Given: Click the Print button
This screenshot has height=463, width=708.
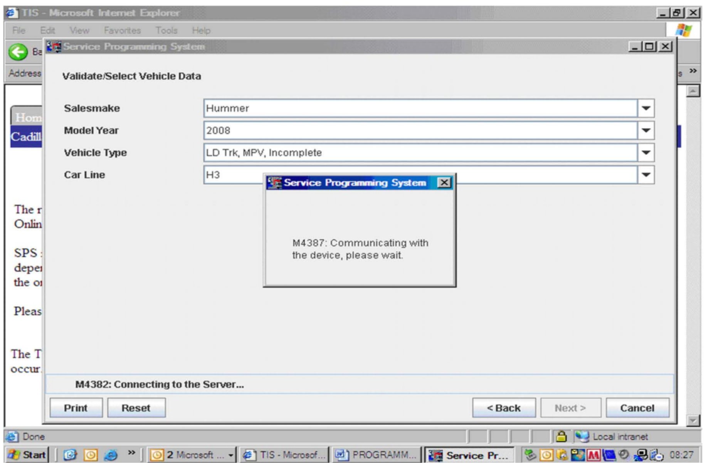Looking at the screenshot, I should click(x=76, y=408).
